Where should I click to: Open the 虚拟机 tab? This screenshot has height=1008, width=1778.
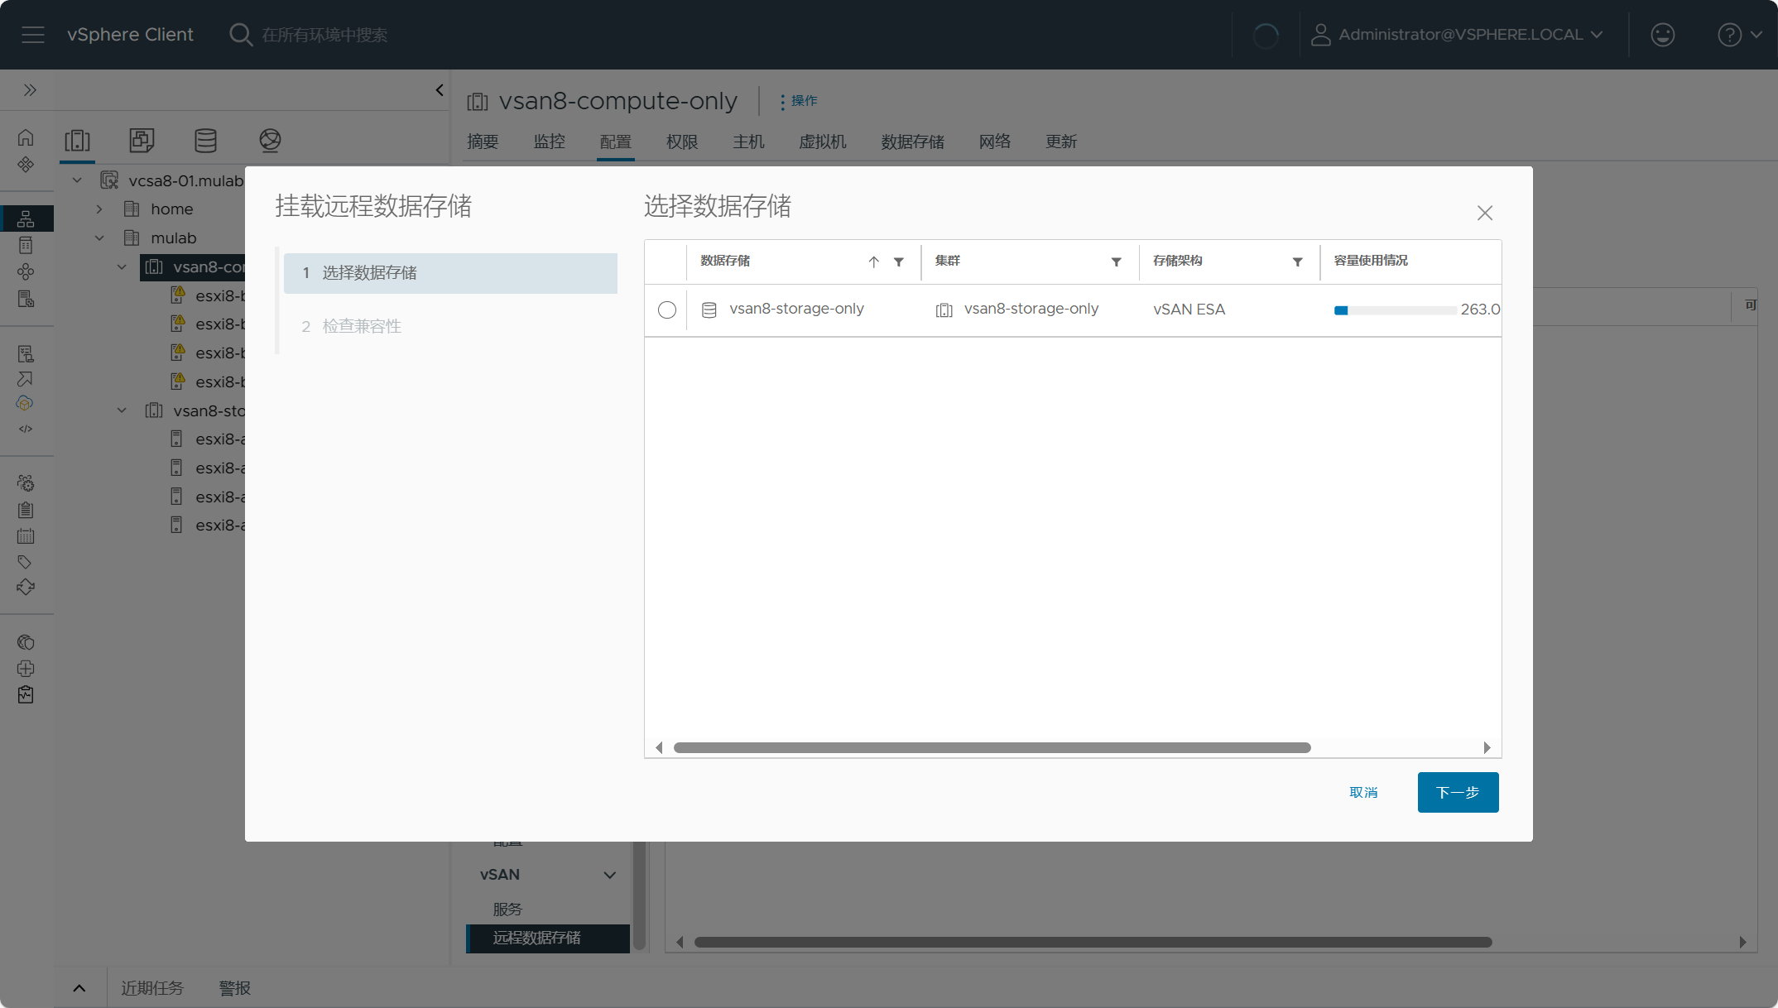point(823,142)
